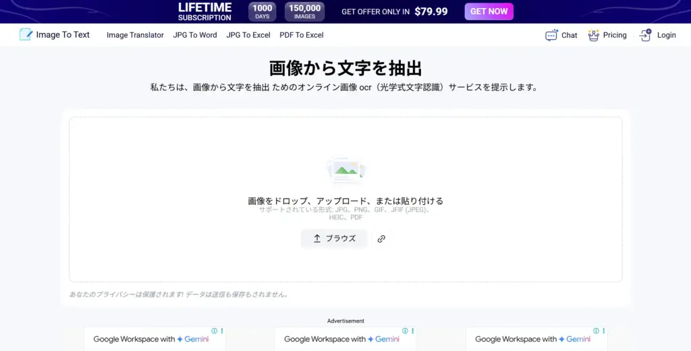Open Chat via the chat bubble icon
Image resolution: width=691 pixels, height=351 pixels.
(x=551, y=35)
